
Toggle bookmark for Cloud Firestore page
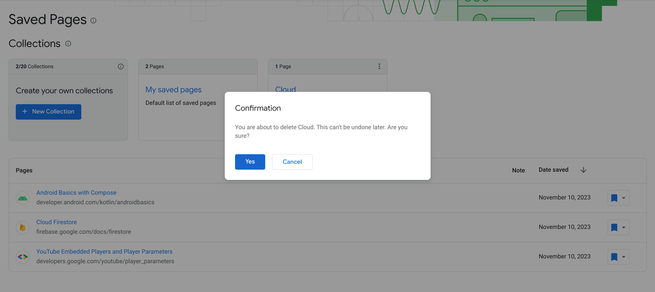click(x=614, y=228)
